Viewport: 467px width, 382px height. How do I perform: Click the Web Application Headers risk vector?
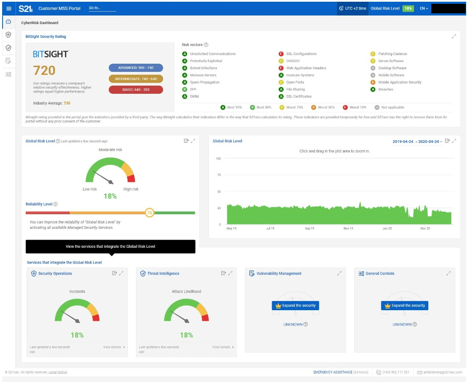(306, 68)
